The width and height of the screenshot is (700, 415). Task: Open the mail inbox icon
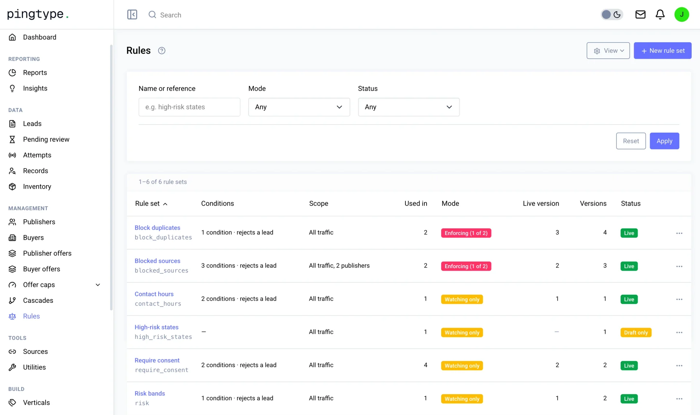tap(640, 15)
